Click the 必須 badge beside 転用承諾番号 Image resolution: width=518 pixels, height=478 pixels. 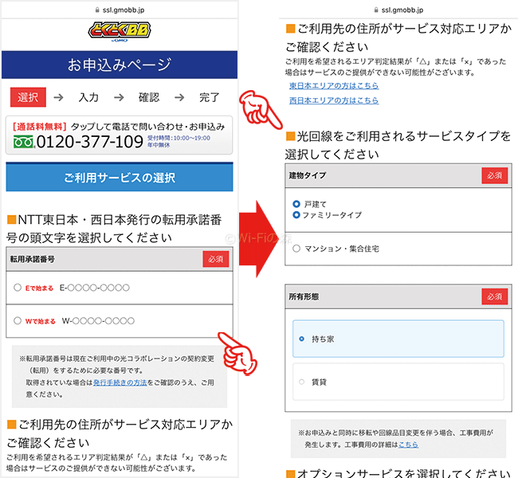pos(216,260)
